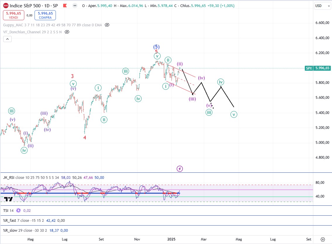Image resolution: width=332 pixels, height=244 pixels.
Task: Select the red 5 wave label
Action: pyautogui.click(x=156, y=51)
